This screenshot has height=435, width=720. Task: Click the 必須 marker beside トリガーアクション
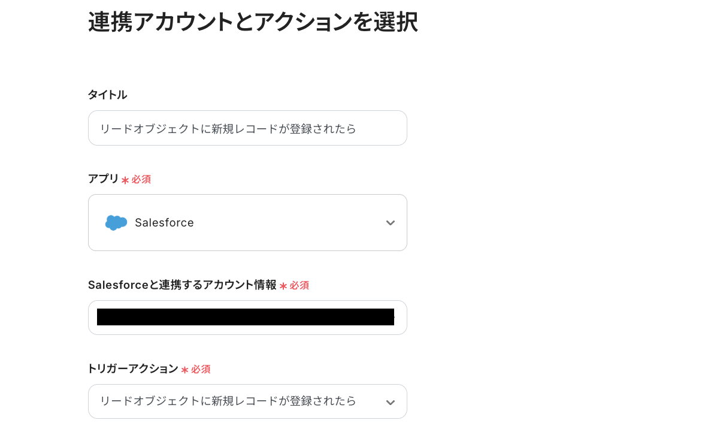pos(201,370)
